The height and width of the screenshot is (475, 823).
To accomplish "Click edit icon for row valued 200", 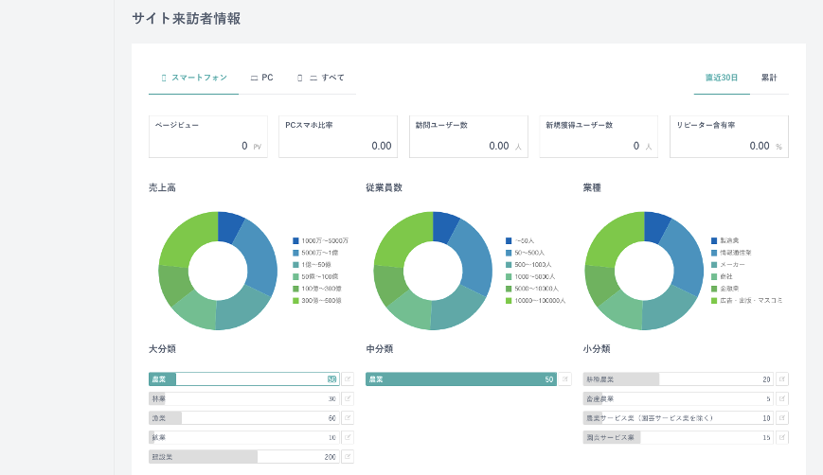I will coord(348,457).
